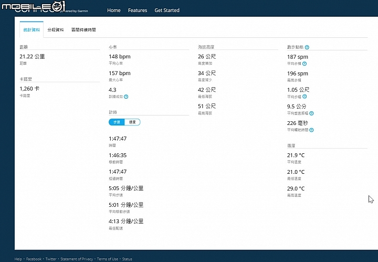This screenshot has width=378, height=262.
Task: Click the 42 公尺 minimum elevation value
Action: pos(207,90)
